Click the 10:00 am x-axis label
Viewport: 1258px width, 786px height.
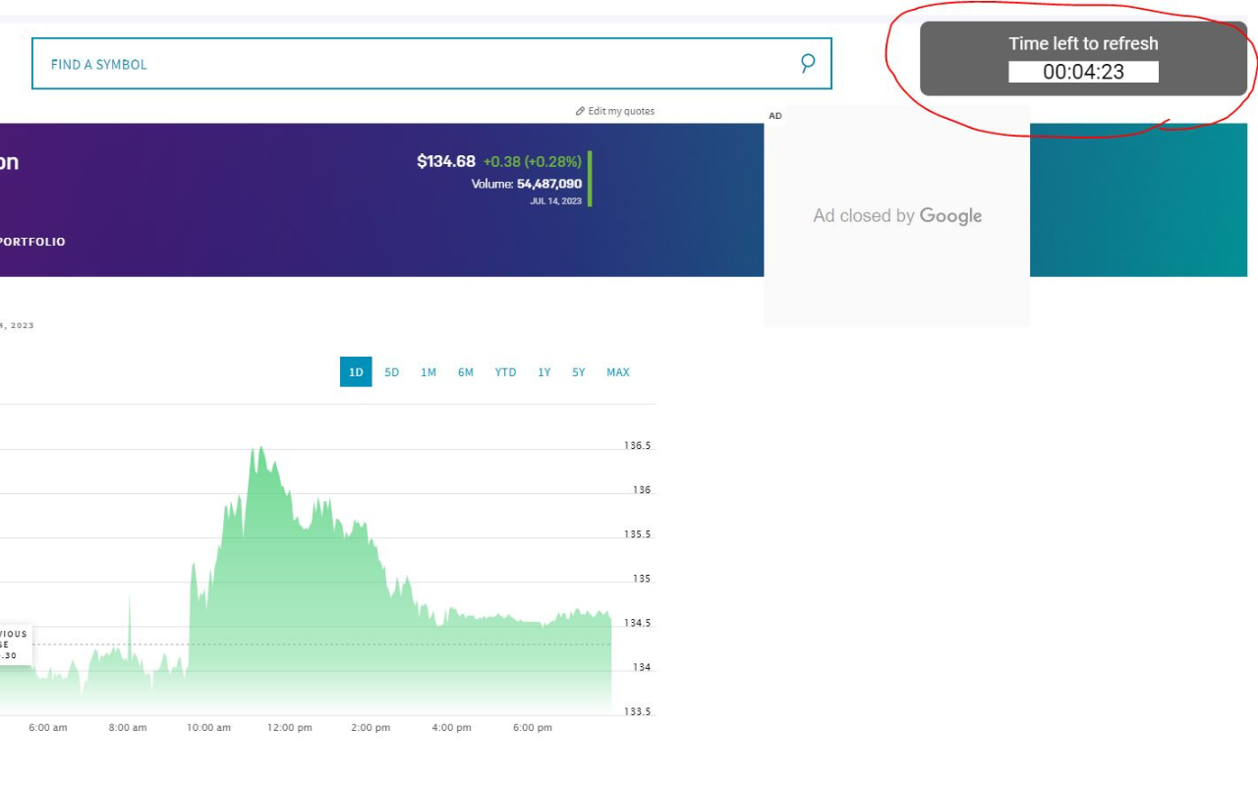(x=208, y=728)
